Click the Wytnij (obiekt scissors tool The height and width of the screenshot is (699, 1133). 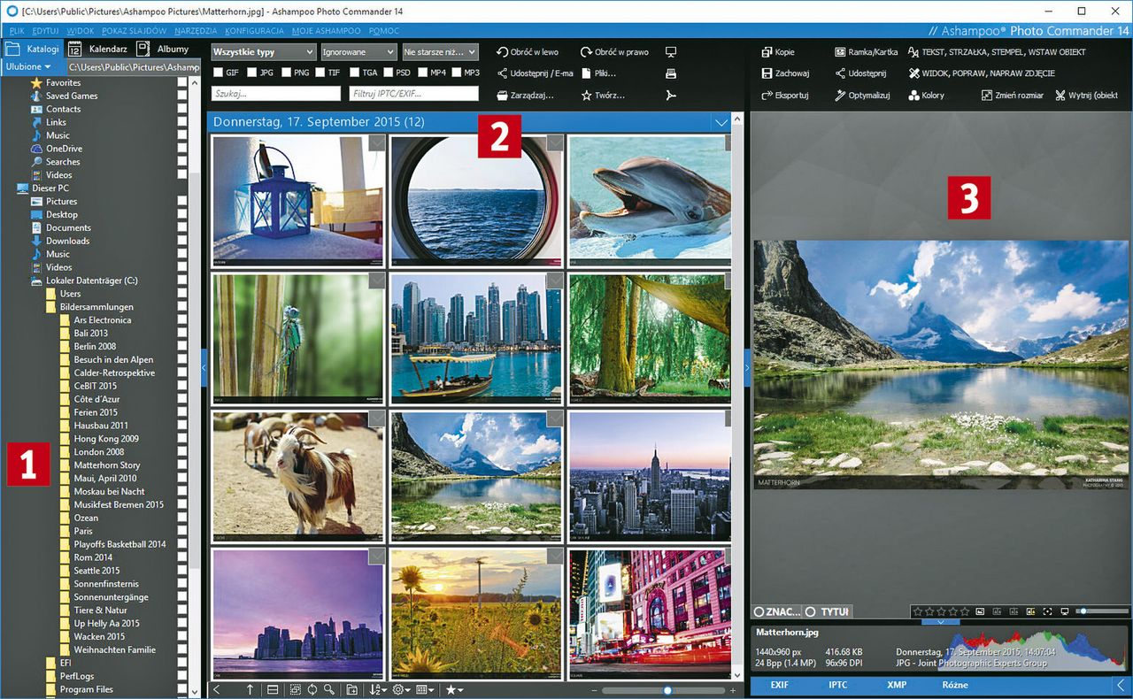(1087, 96)
